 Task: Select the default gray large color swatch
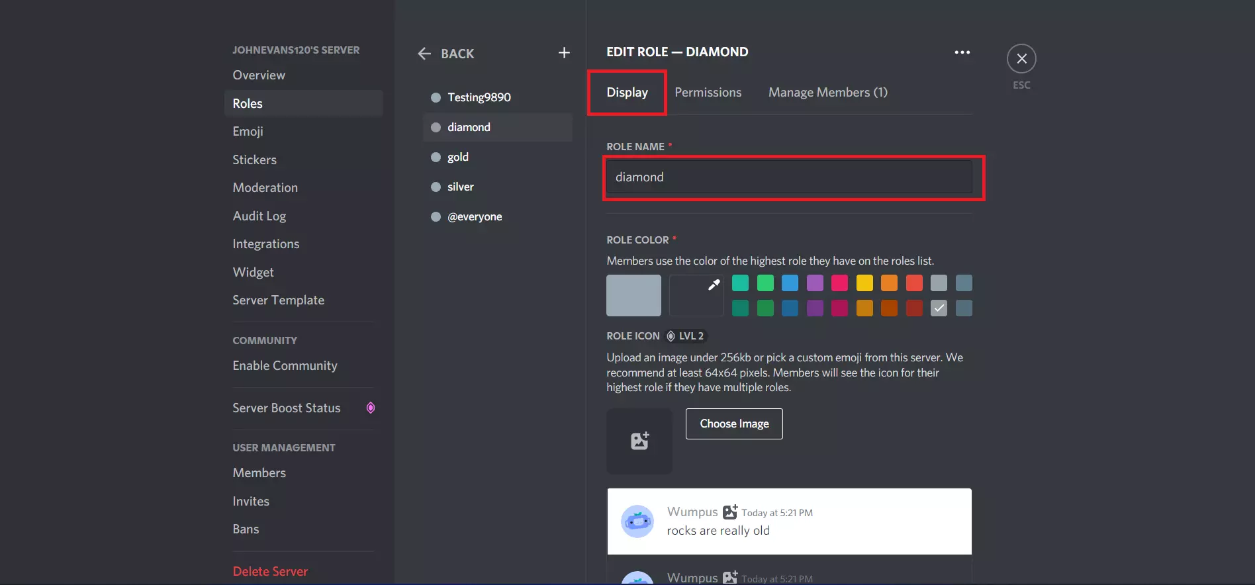click(633, 295)
